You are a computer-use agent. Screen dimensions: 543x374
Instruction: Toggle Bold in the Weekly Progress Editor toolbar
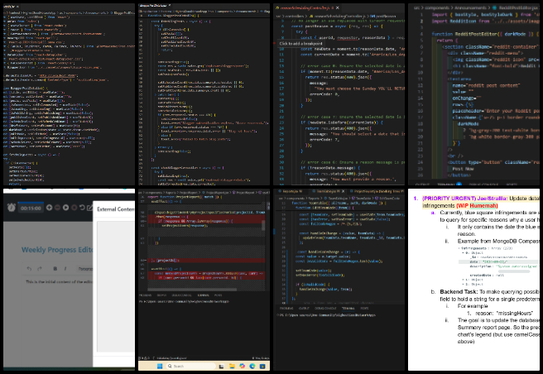click(x=55, y=269)
